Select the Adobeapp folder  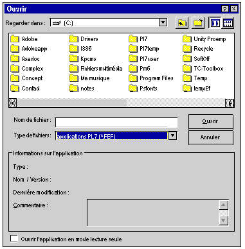pyautogui.click(x=29, y=49)
